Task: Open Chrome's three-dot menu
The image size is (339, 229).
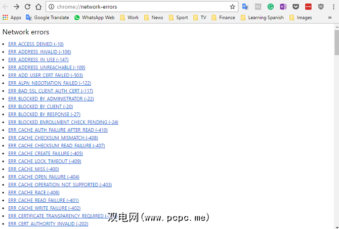Action: (x=333, y=7)
